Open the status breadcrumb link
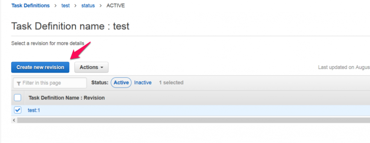Image resolution: width=370 pixels, height=143 pixels. (x=88, y=6)
